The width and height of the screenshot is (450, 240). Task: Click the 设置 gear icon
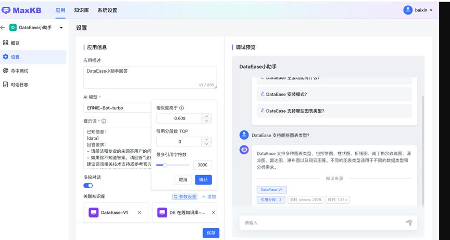pyautogui.click(x=5, y=57)
